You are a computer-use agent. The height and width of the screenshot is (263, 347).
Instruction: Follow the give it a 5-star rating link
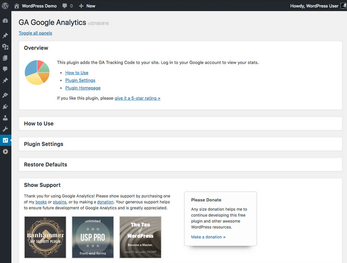[x=137, y=98]
